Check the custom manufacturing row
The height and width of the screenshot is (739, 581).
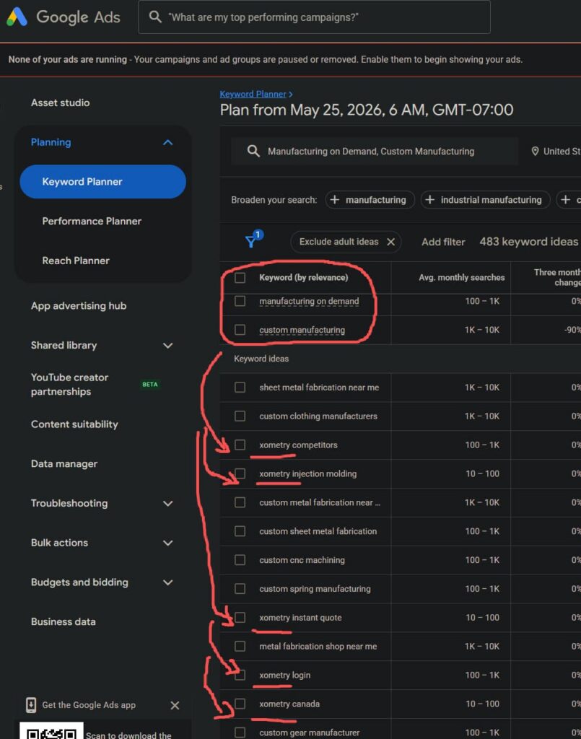[x=240, y=329]
